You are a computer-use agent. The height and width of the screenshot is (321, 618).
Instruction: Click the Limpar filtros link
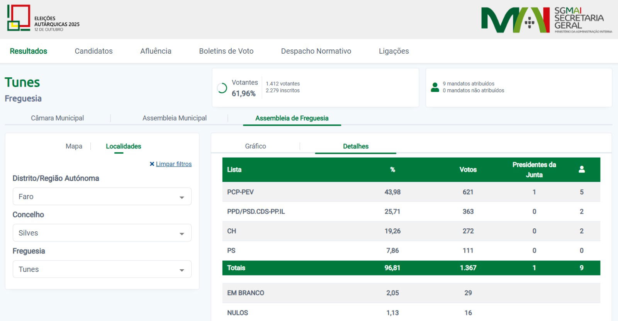pyautogui.click(x=173, y=164)
